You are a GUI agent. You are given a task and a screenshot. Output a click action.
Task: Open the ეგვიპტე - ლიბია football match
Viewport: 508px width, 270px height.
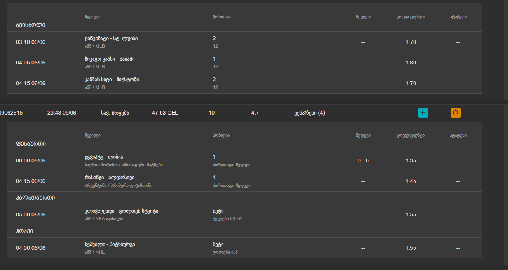pos(104,157)
